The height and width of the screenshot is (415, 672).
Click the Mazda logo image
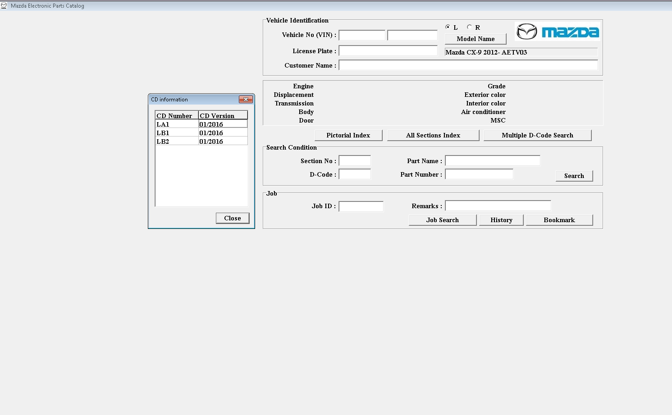tap(557, 32)
